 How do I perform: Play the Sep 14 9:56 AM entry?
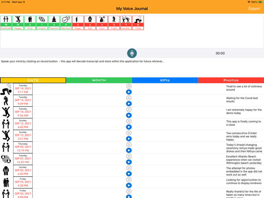(x=129, y=115)
